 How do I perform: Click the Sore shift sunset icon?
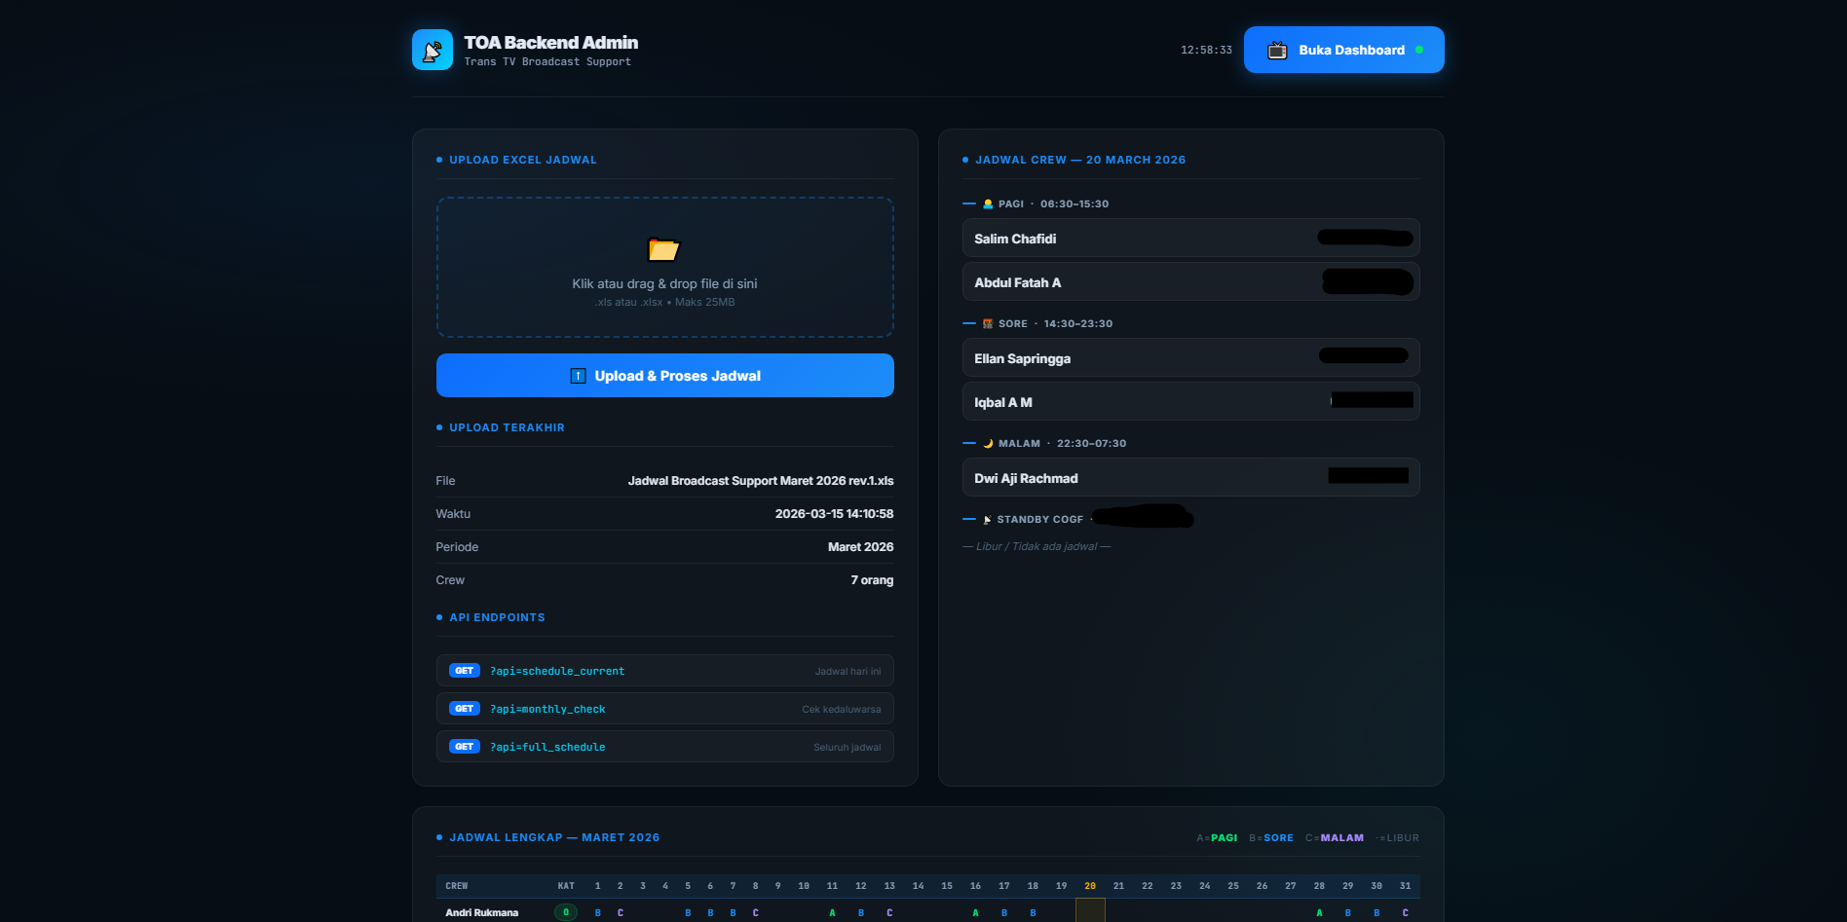988,324
